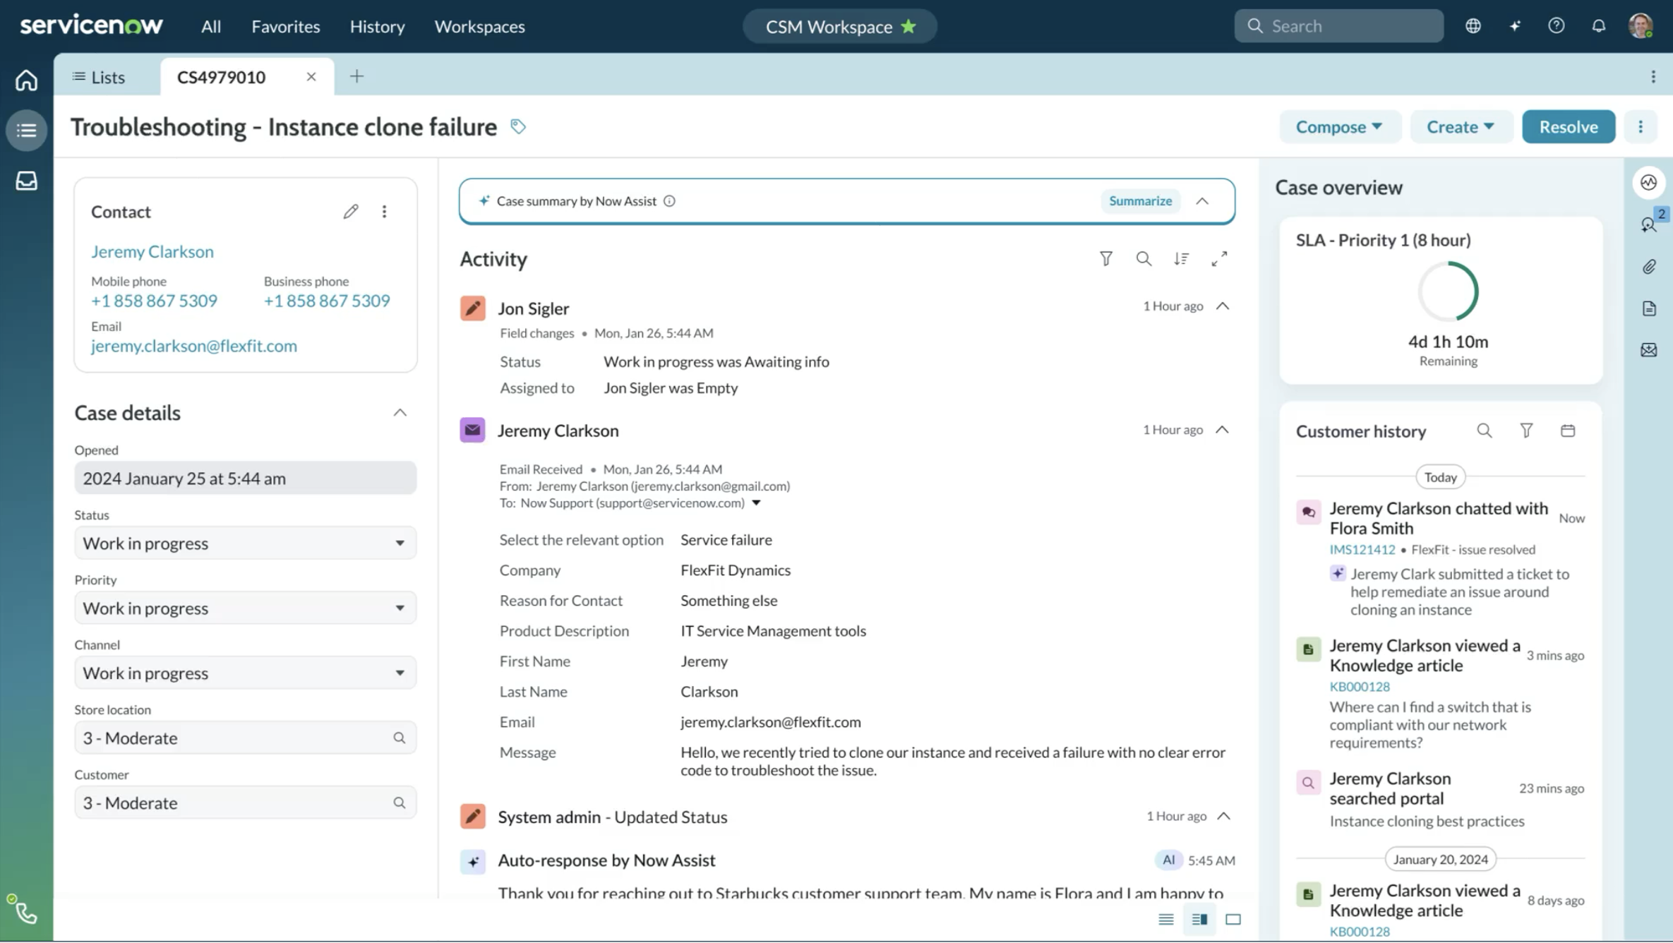Click the phone icon at bottom left
This screenshot has height=943, width=1673.
pyautogui.click(x=26, y=913)
